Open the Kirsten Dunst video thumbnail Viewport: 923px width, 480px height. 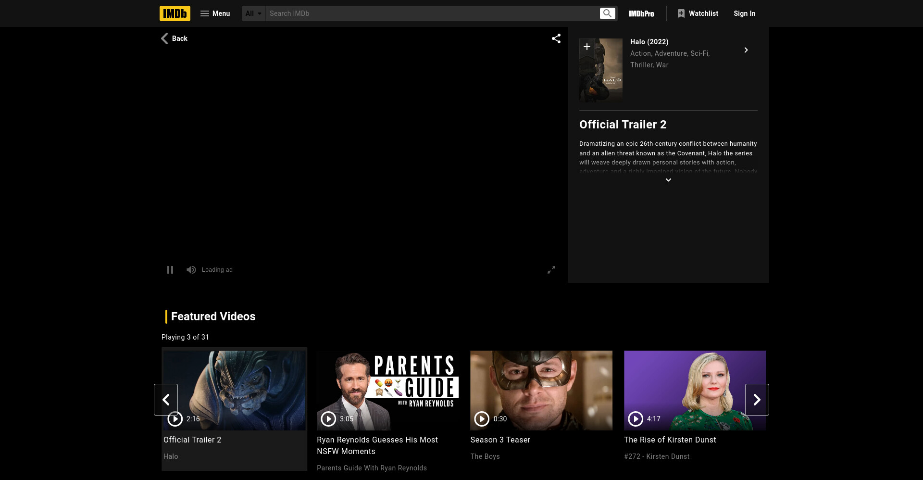(x=695, y=391)
